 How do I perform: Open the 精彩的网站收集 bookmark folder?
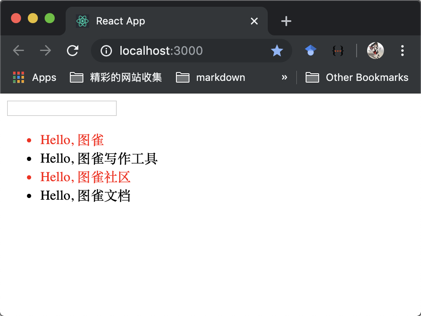coord(115,77)
